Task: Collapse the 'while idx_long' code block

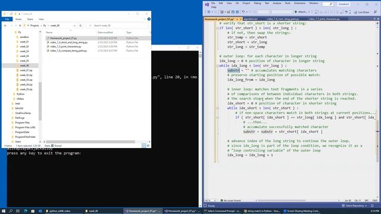Action: [217, 66]
